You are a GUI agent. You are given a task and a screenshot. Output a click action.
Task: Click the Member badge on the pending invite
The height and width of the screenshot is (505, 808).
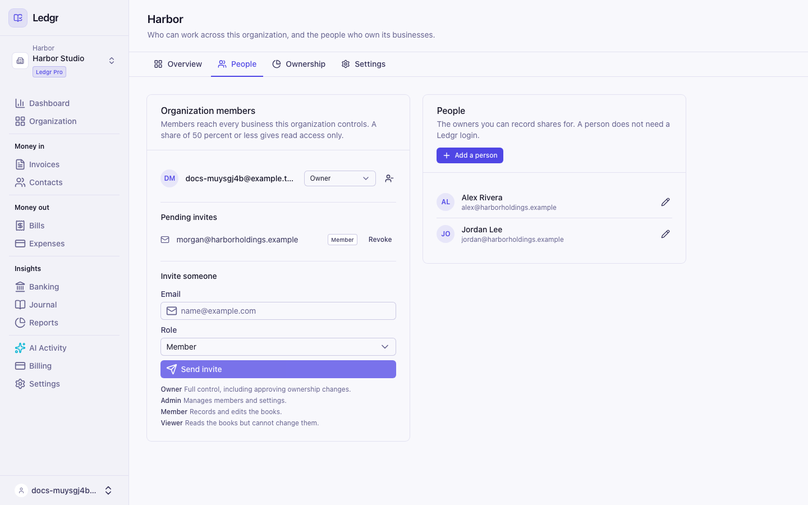coord(342,240)
